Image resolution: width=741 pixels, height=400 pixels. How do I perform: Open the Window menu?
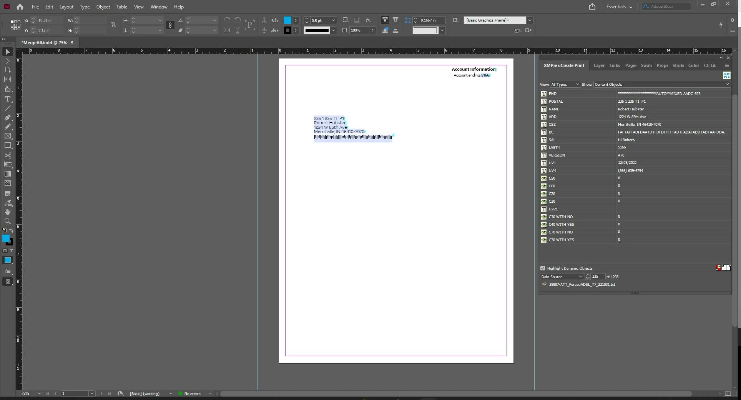tap(159, 7)
